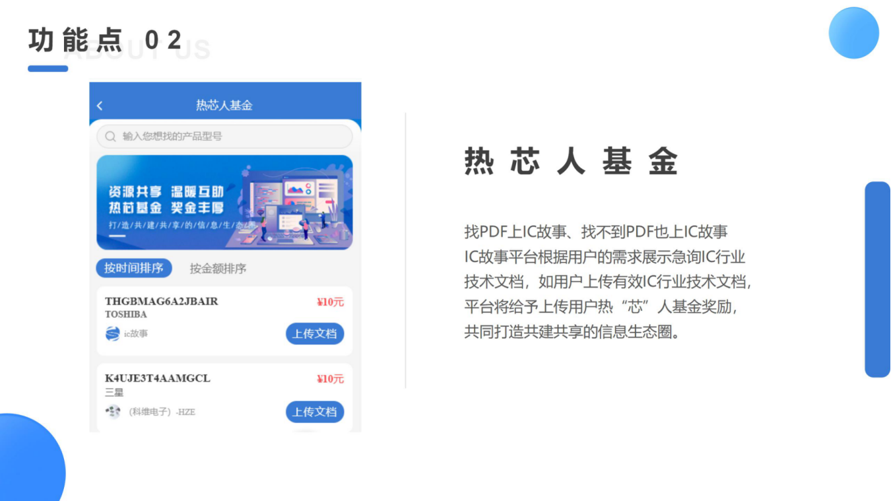
Task: Focus the 输入您想找的产品型号 search field
Action: 224,137
